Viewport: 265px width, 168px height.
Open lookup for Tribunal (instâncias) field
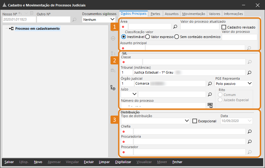(249, 73)
